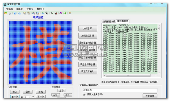Click the 清空文本输入 button
Image resolution: width=170 pixels, height=101 pixels.
pos(87,71)
